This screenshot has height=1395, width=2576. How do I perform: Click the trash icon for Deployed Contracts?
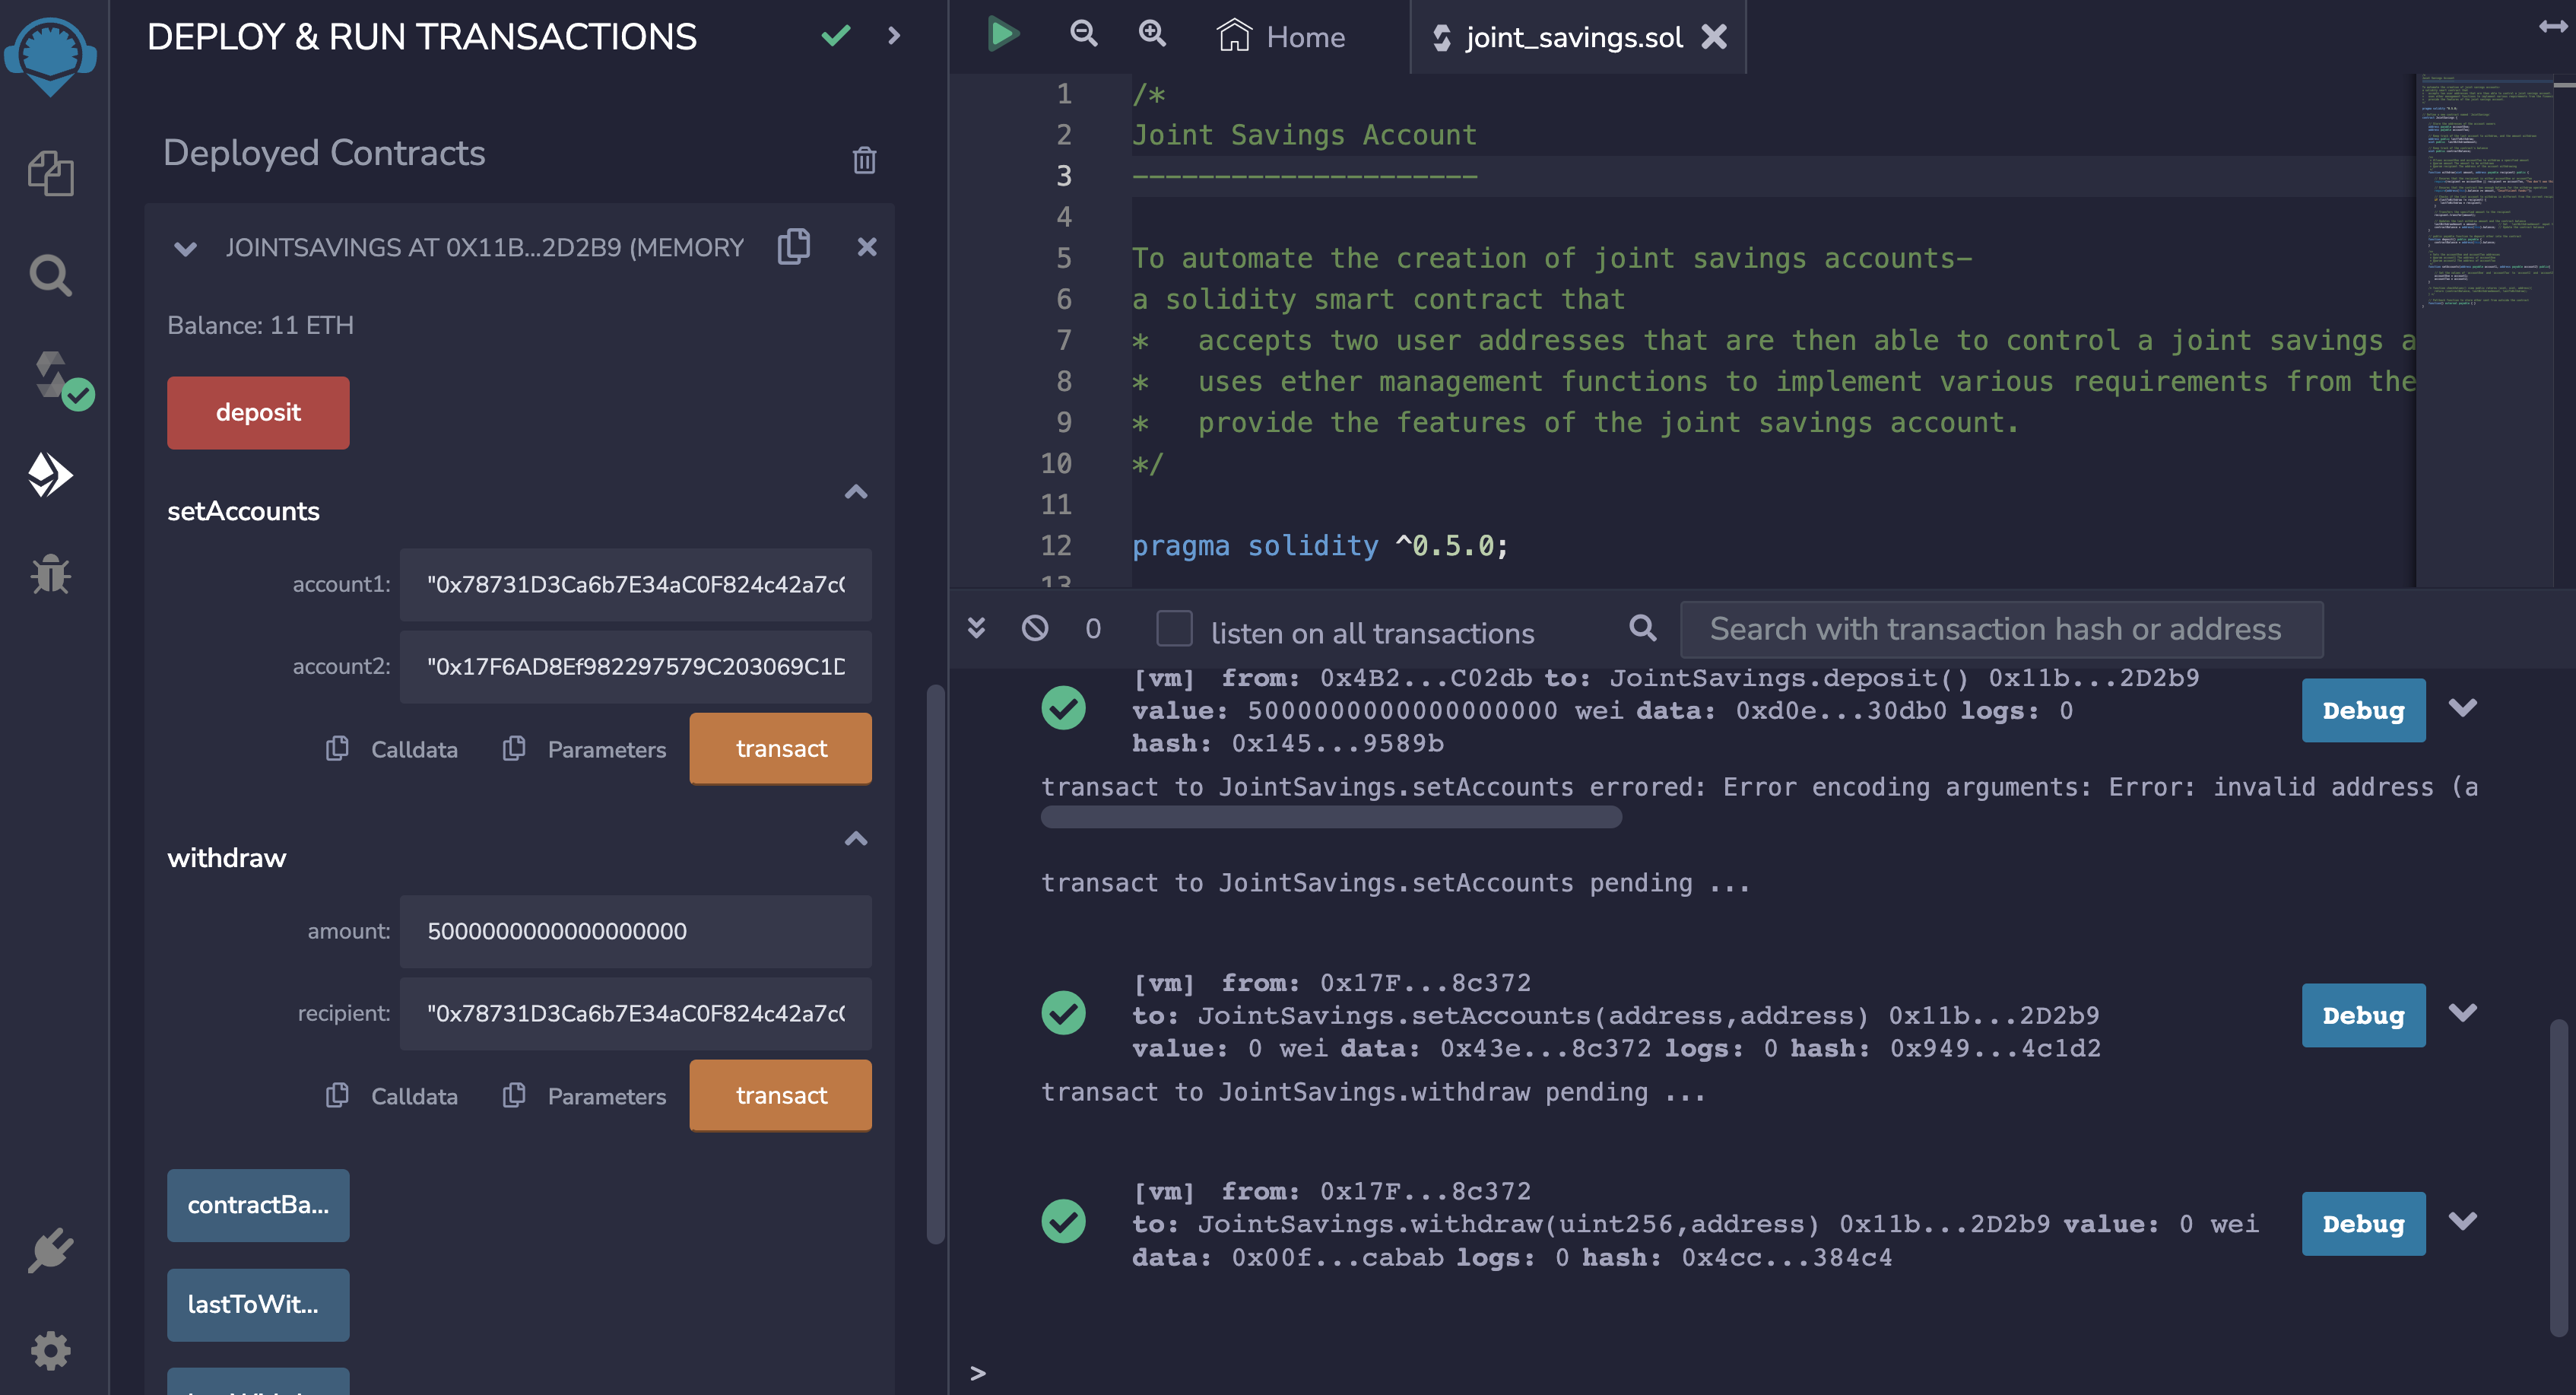tap(864, 160)
